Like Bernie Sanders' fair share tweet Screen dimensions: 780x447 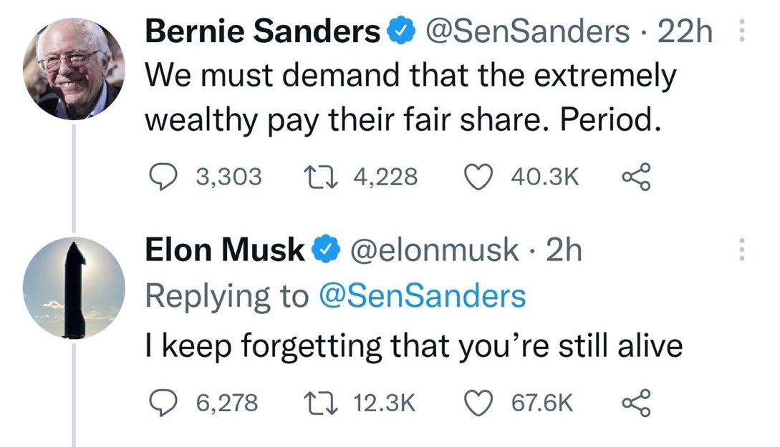click(x=478, y=177)
